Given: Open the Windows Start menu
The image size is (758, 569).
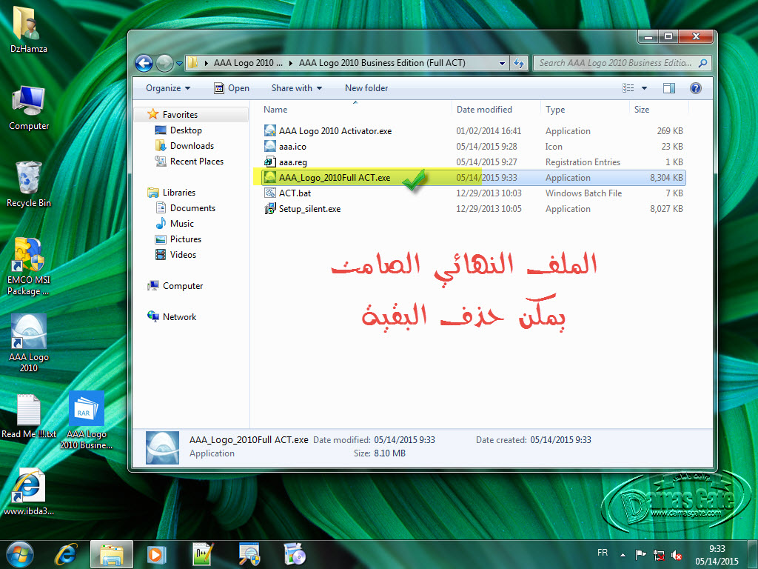Looking at the screenshot, I should click(x=20, y=554).
